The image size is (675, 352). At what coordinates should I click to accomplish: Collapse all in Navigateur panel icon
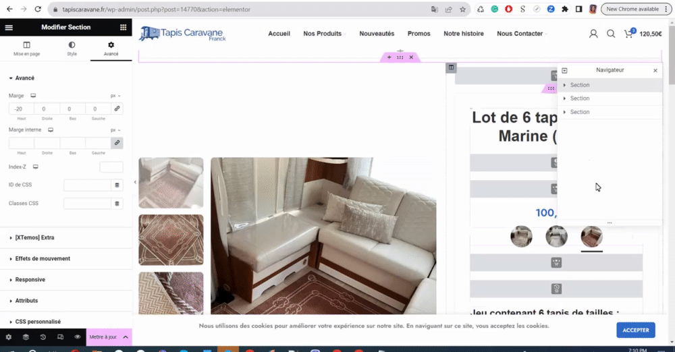(564, 70)
